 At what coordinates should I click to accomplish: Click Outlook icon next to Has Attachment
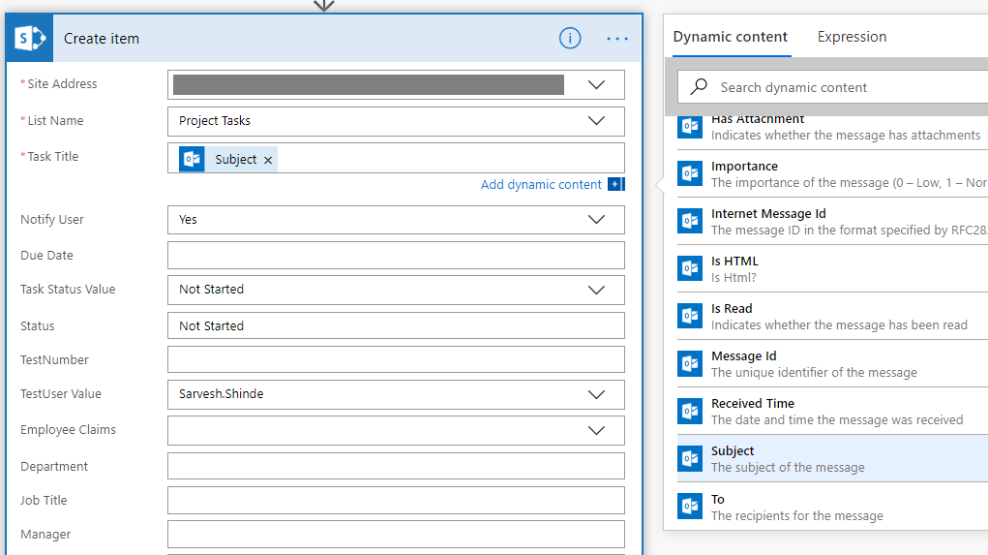[x=690, y=126]
